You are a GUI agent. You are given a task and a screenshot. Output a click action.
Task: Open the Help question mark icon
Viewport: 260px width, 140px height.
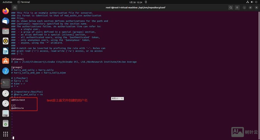(6, 71)
